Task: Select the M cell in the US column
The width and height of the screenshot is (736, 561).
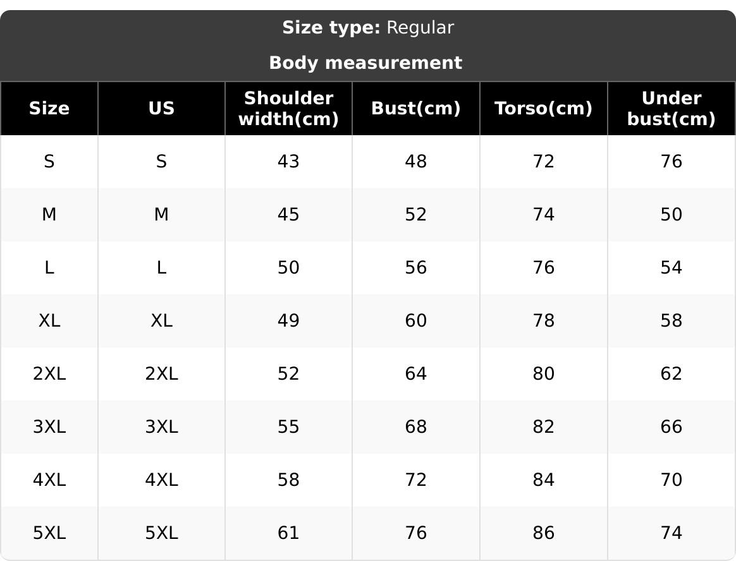Action: (161, 215)
